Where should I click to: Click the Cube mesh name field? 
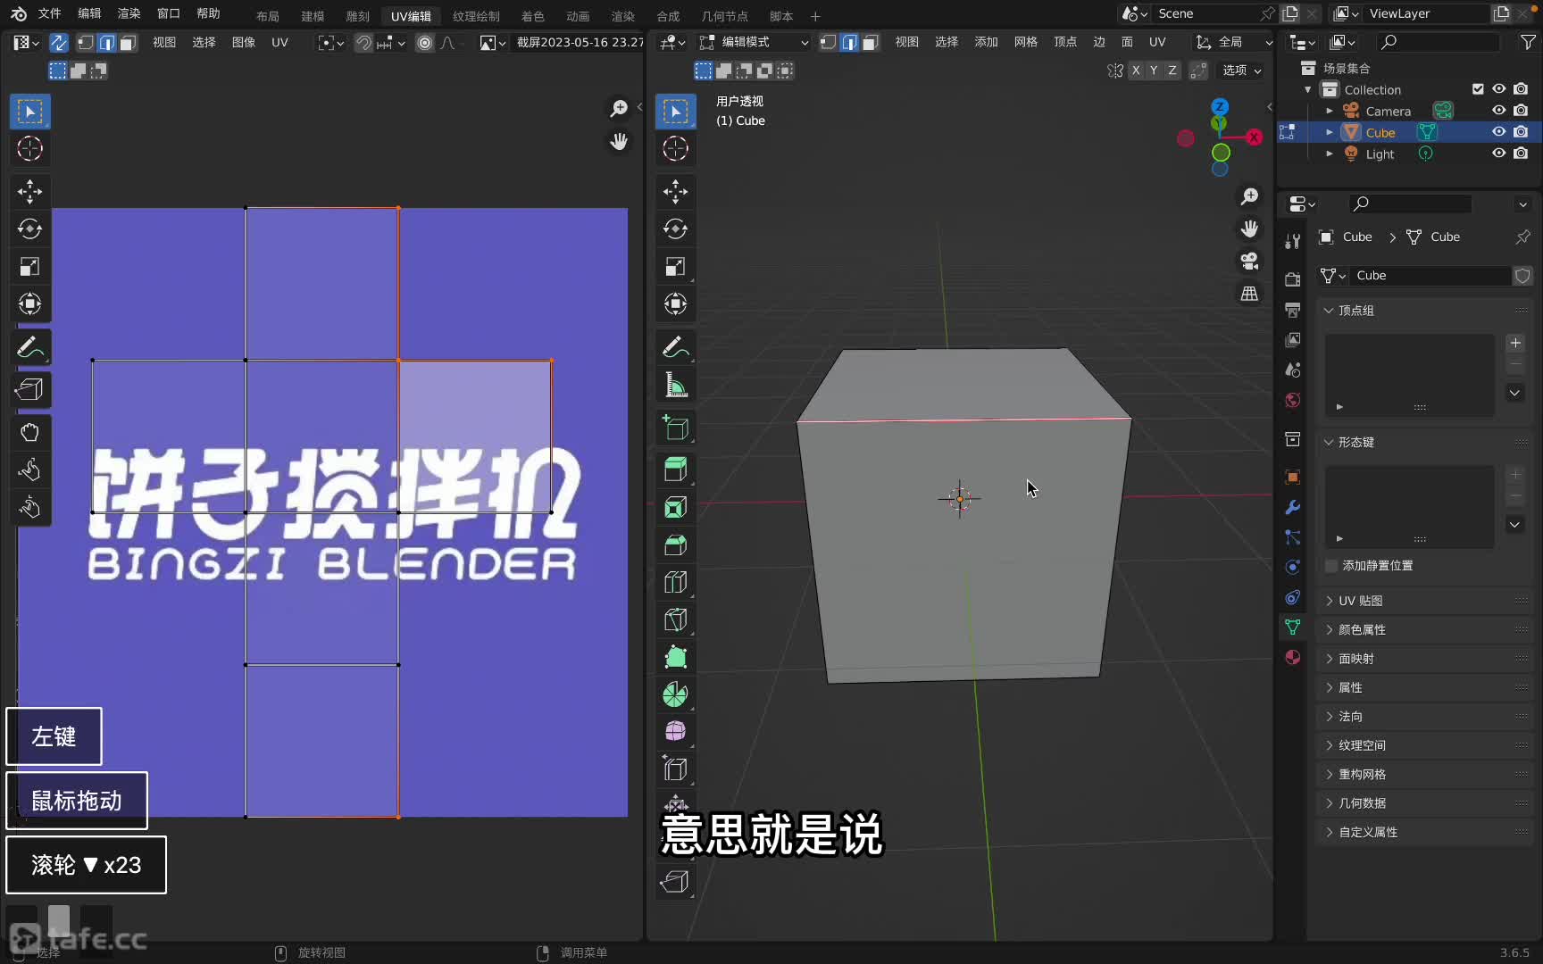(1430, 276)
